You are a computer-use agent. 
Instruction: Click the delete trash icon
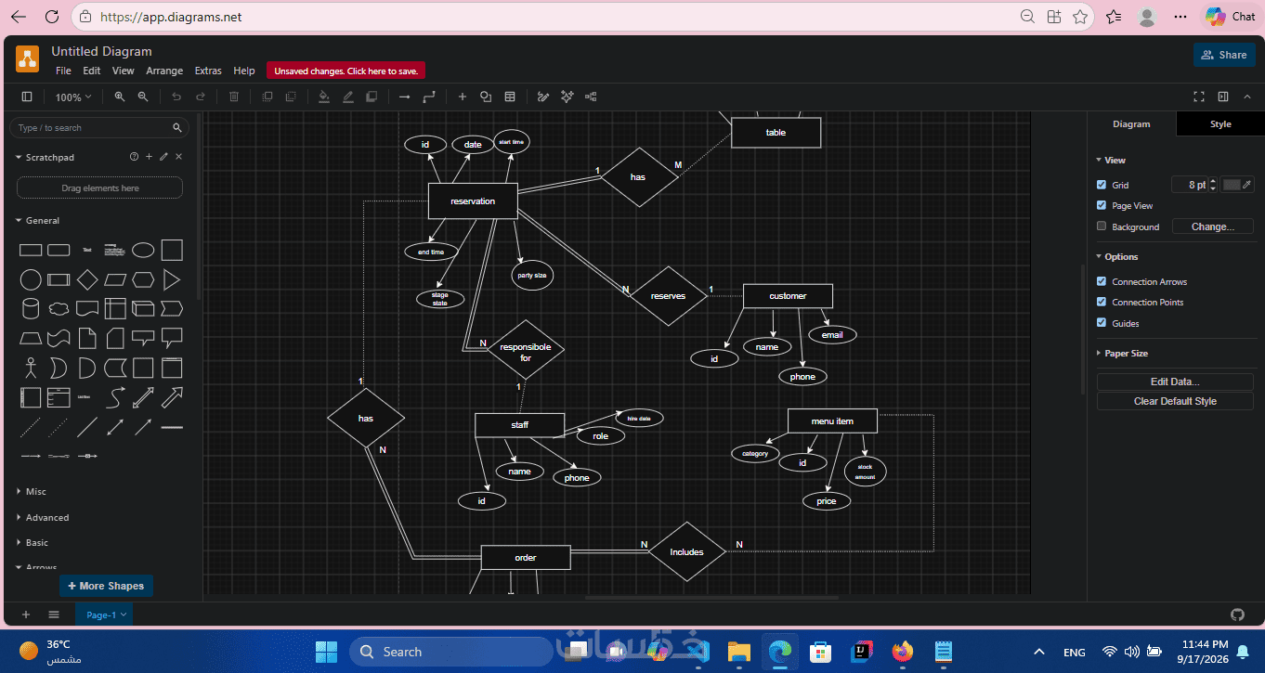[234, 97]
